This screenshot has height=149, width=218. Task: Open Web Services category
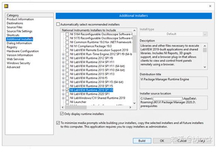tap(15, 59)
